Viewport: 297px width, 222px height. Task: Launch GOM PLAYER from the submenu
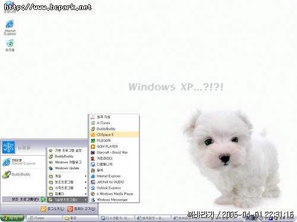coord(114,147)
